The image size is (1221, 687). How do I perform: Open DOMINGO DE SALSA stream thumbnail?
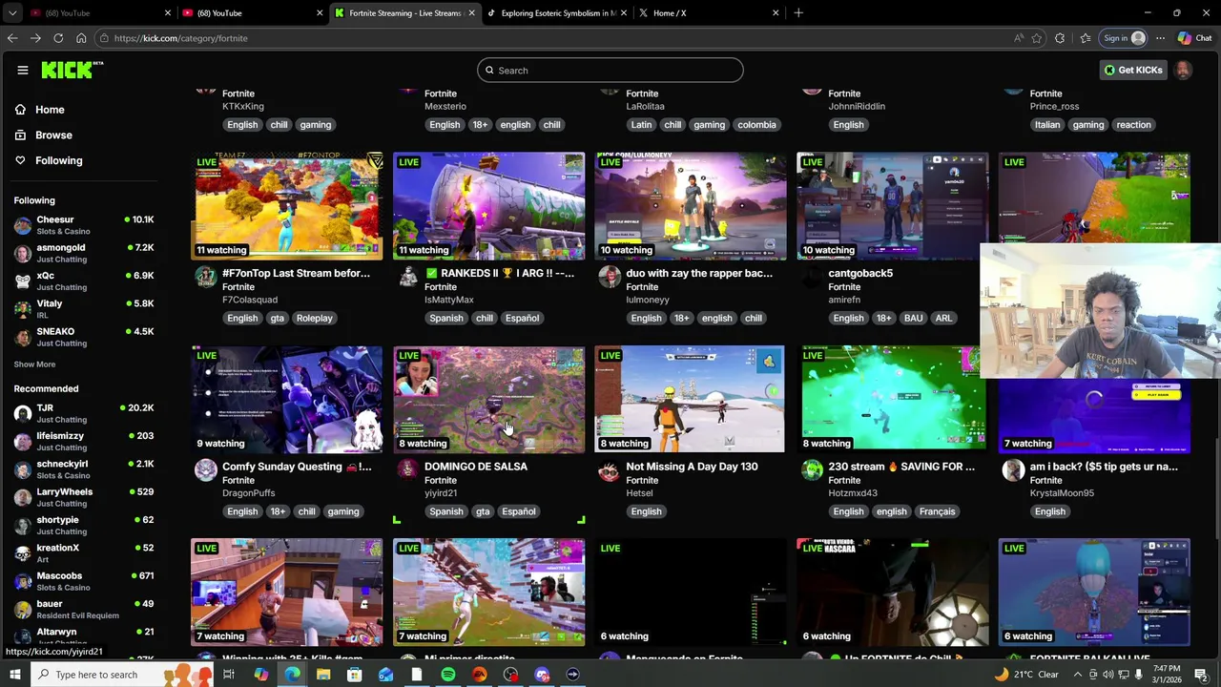click(488, 399)
